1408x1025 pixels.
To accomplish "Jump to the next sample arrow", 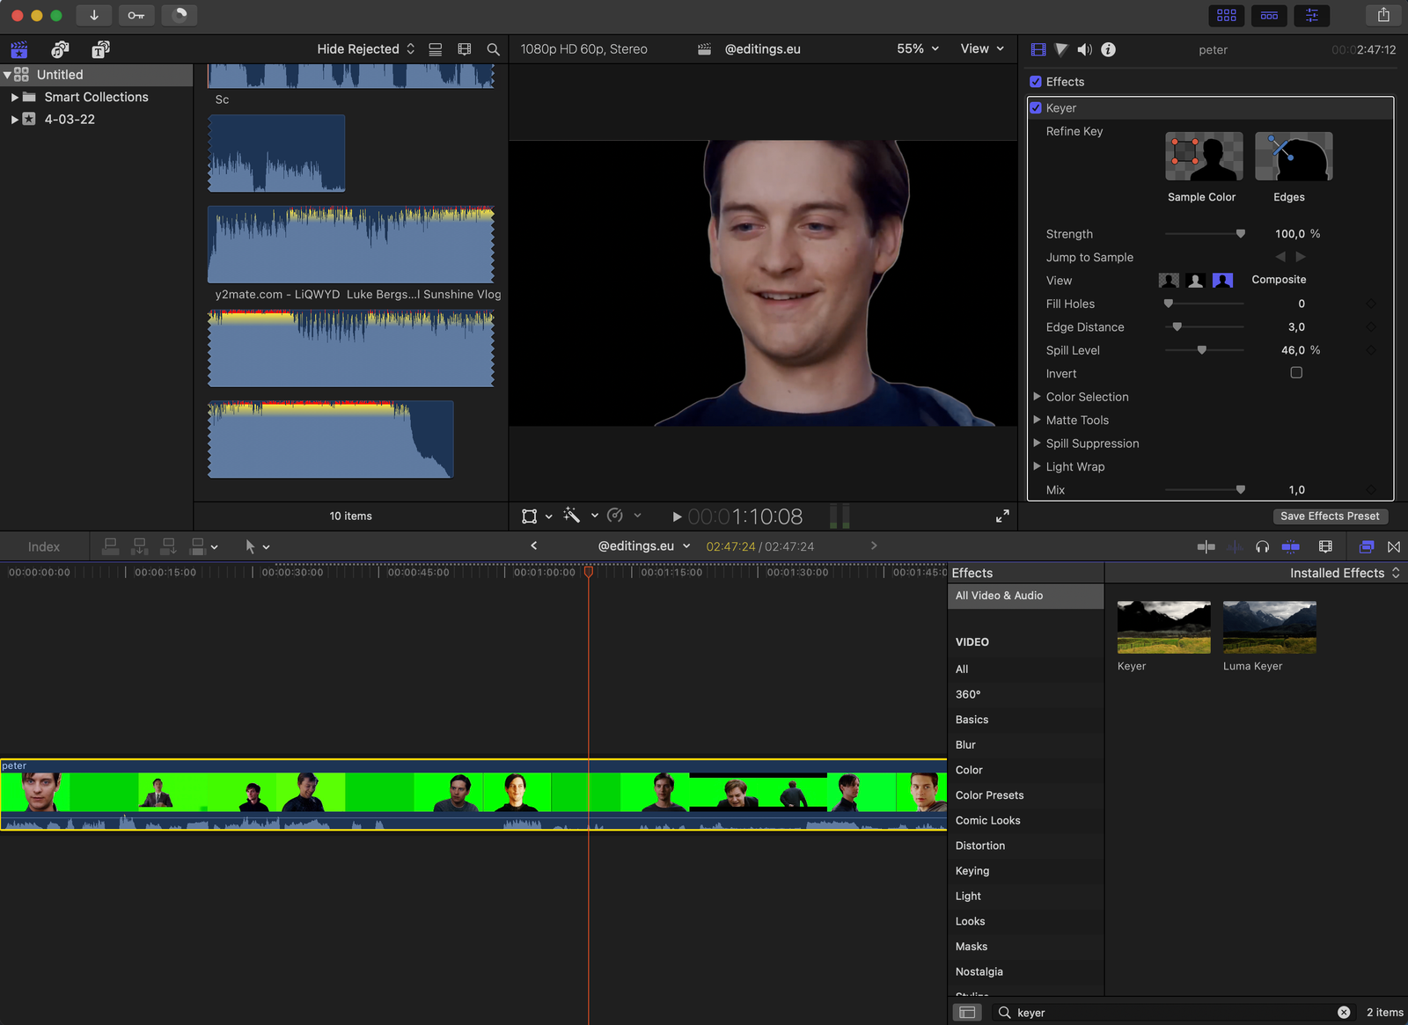I will (1301, 257).
